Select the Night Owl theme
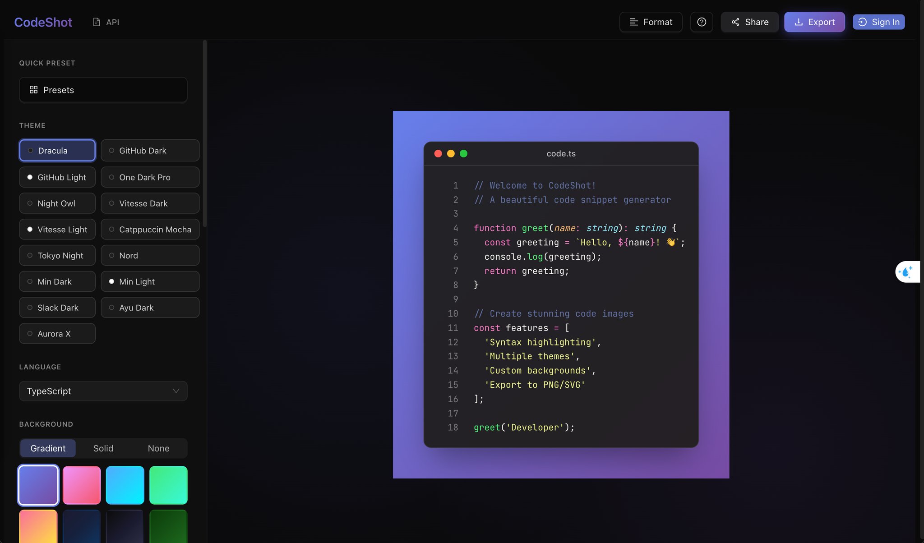 57,203
